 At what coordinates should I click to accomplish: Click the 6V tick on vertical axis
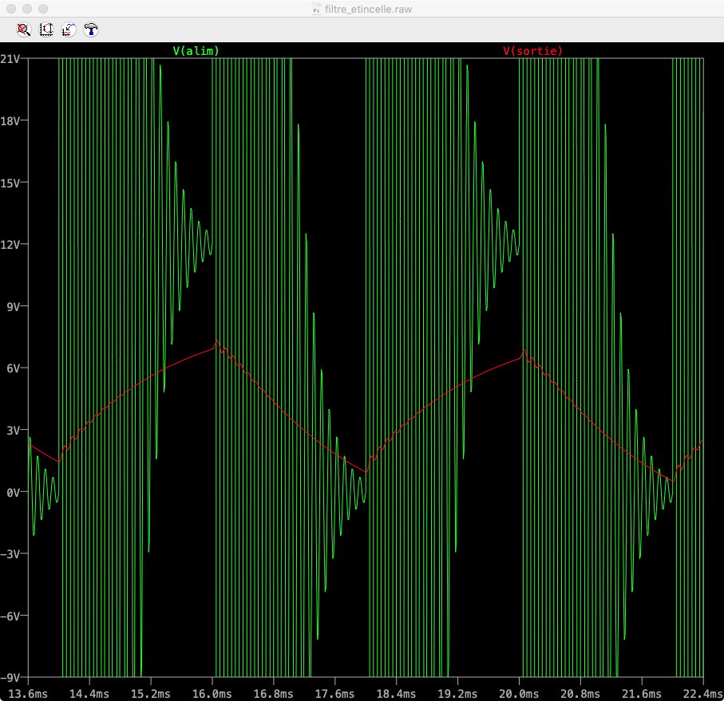(x=15, y=368)
